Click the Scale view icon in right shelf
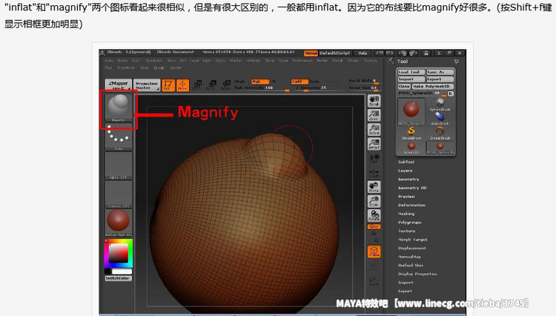 point(374,201)
